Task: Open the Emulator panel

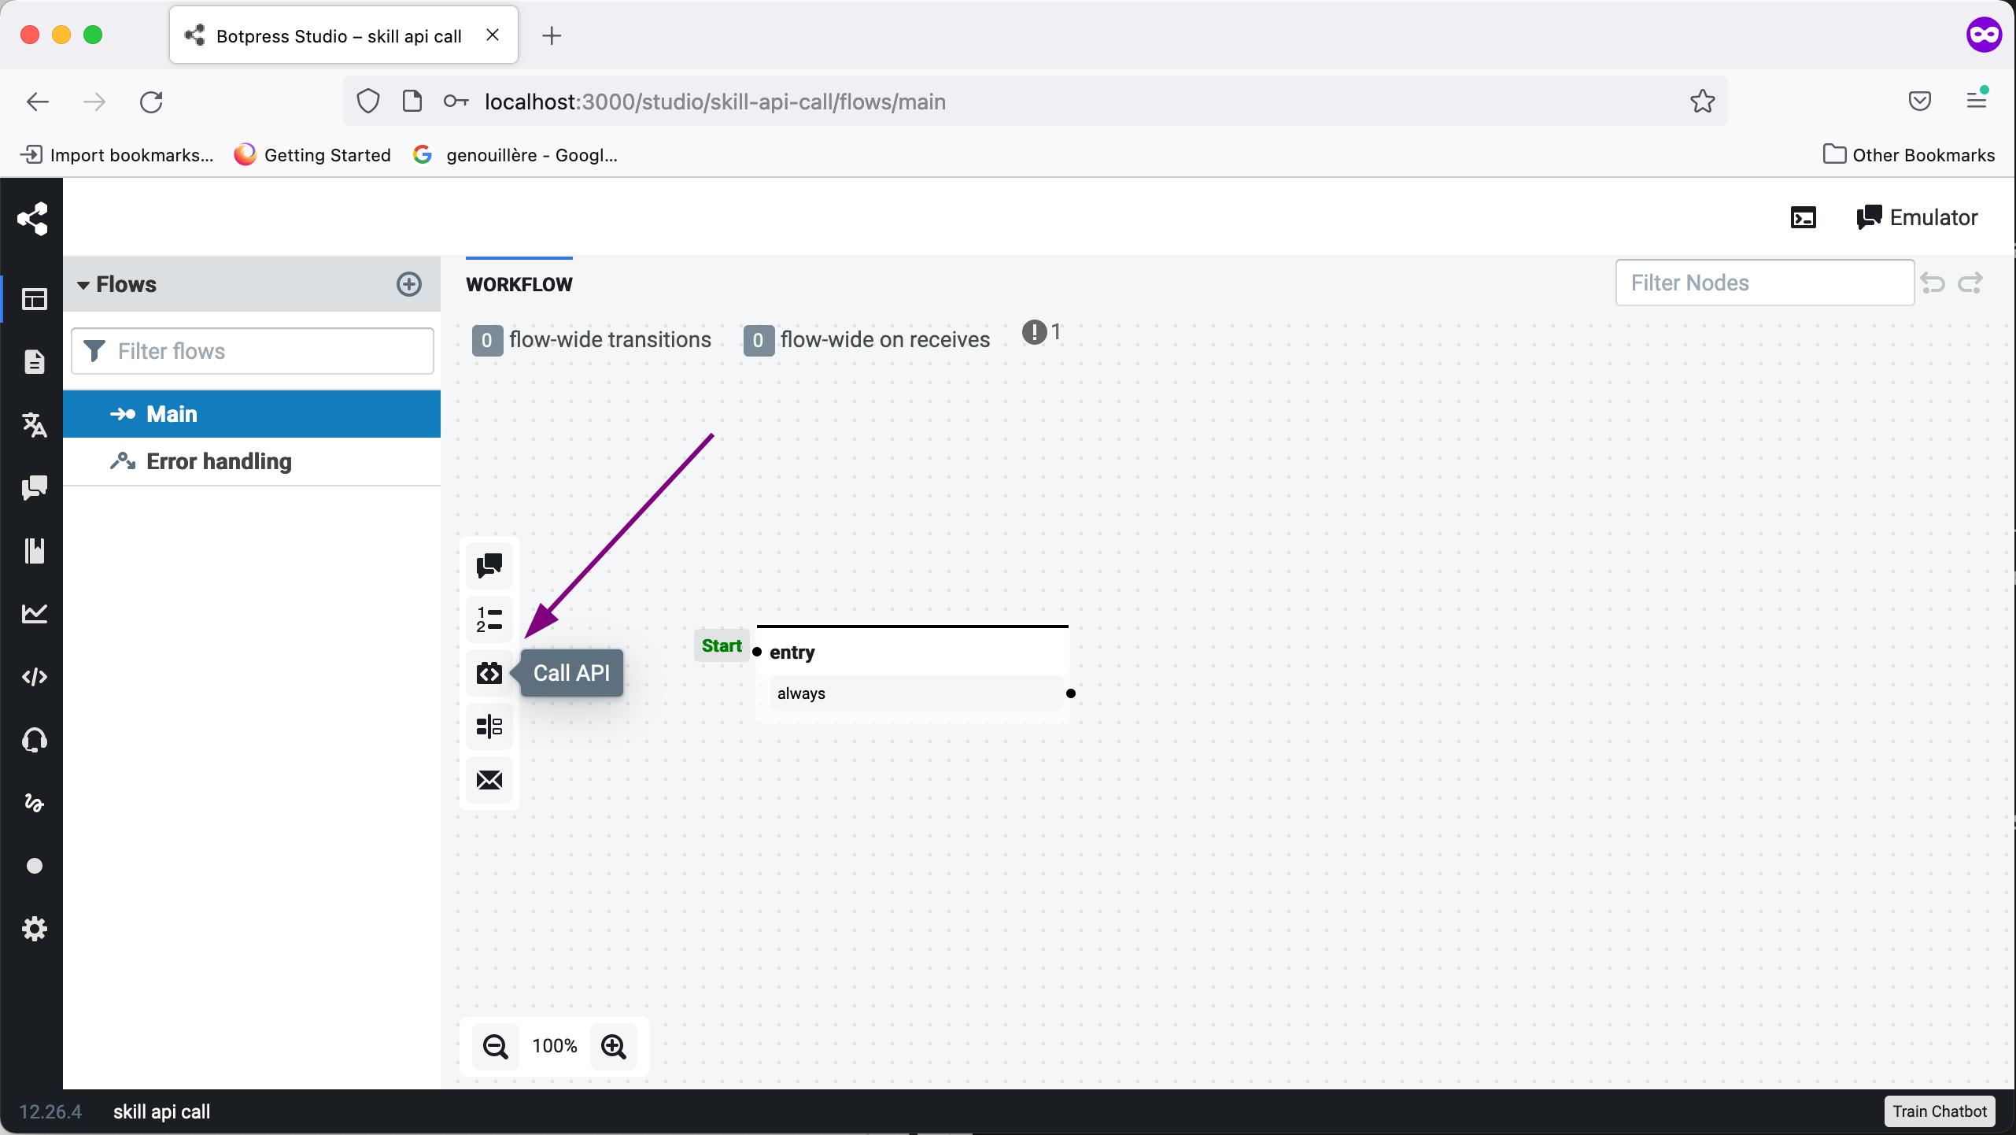Action: tap(1916, 217)
